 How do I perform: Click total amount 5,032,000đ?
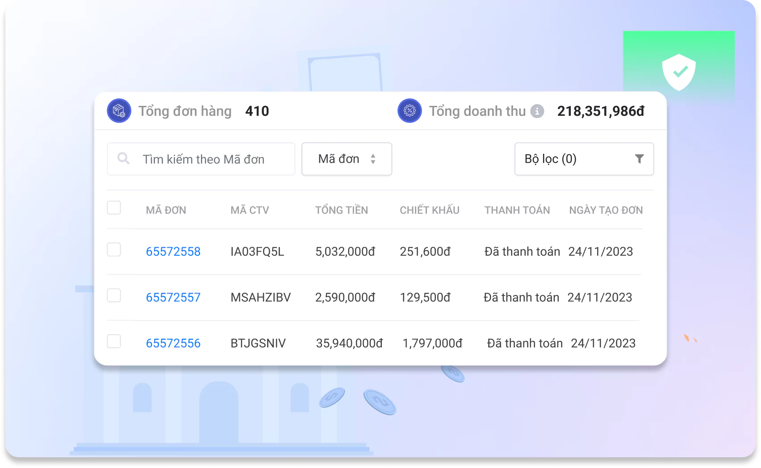[345, 252]
